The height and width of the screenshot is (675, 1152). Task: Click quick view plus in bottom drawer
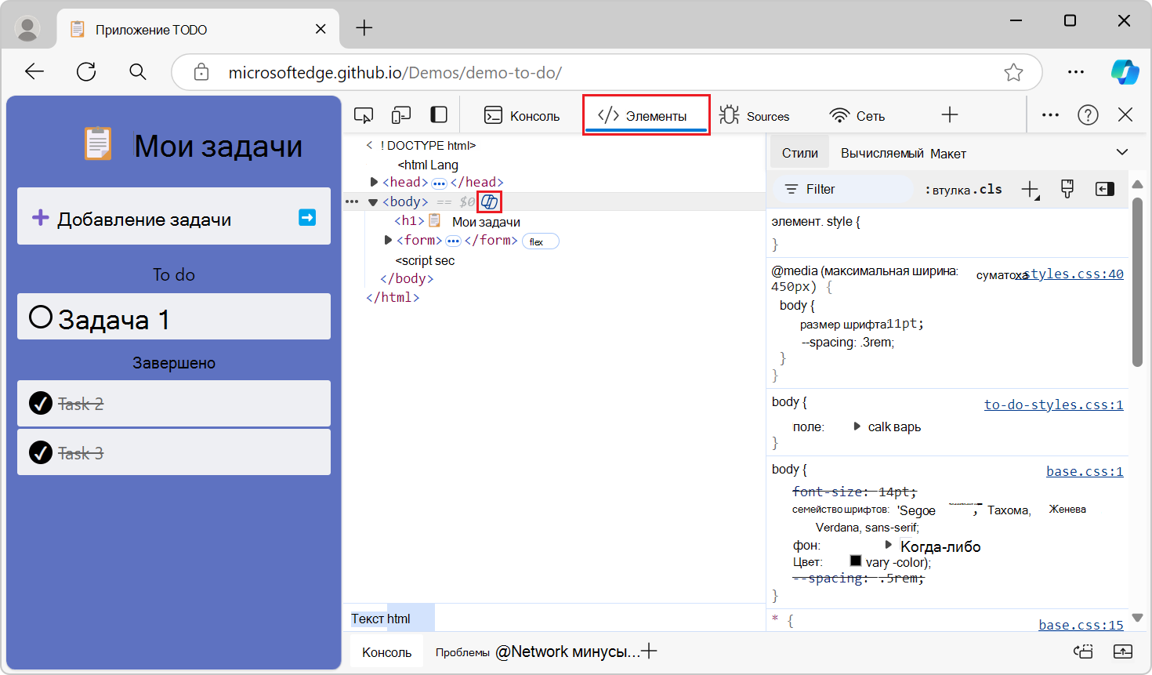pos(649,651)
